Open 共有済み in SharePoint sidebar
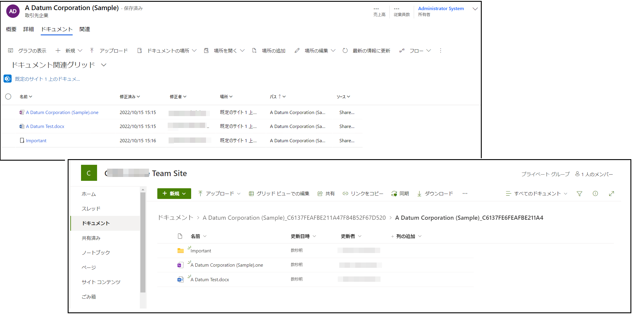This screenshot has width=634, height=329. click(91, 238)
